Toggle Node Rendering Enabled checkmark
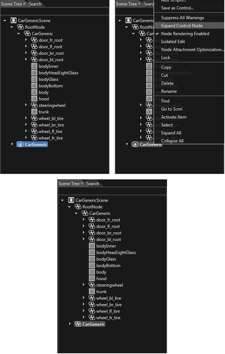 click(x=157, y=34)
